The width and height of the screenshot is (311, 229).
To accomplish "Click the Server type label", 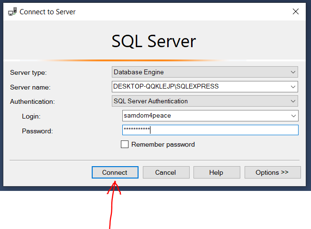I will (x=28, y=72).
